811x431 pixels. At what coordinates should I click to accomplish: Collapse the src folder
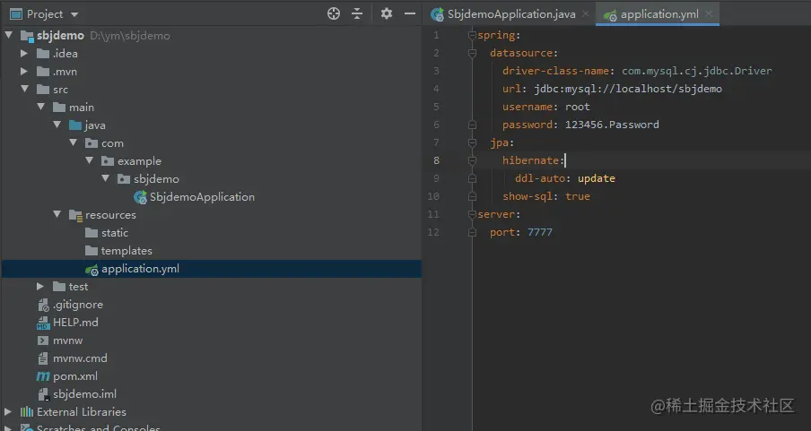point(25,89)
